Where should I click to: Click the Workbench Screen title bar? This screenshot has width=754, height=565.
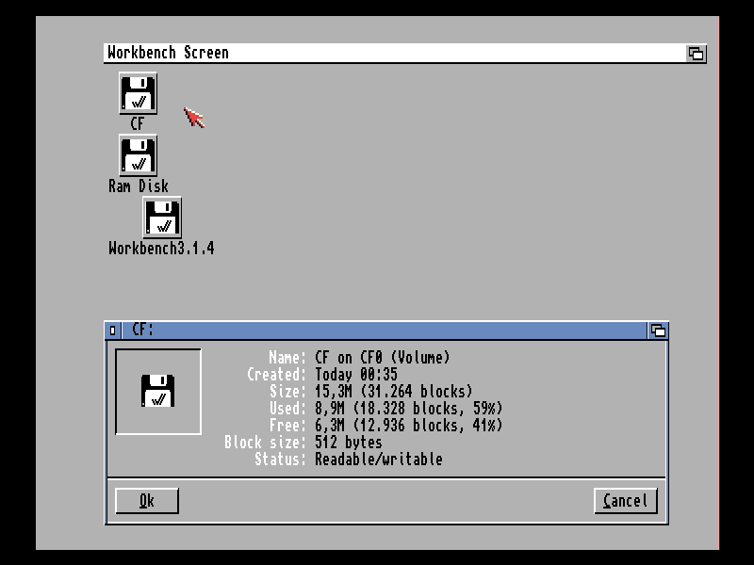pos(396,54)
